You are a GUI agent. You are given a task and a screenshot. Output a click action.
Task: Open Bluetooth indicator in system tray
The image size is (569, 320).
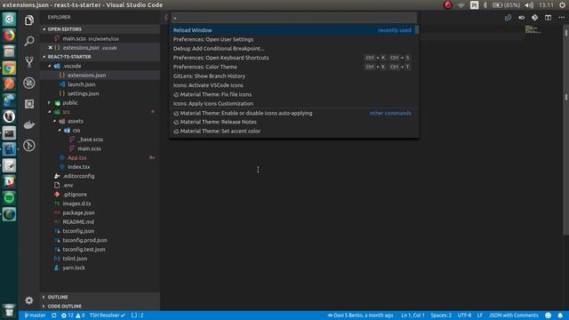tap(485, 5)
